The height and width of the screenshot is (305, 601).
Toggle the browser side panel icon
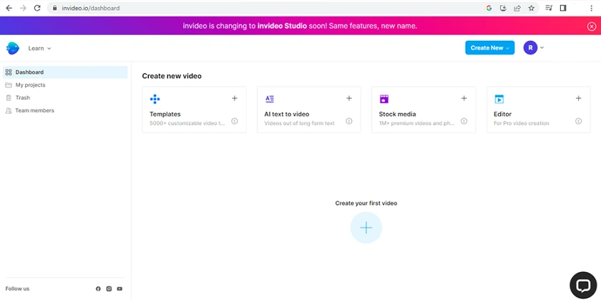pyautogui.click(x=563, y=8)
